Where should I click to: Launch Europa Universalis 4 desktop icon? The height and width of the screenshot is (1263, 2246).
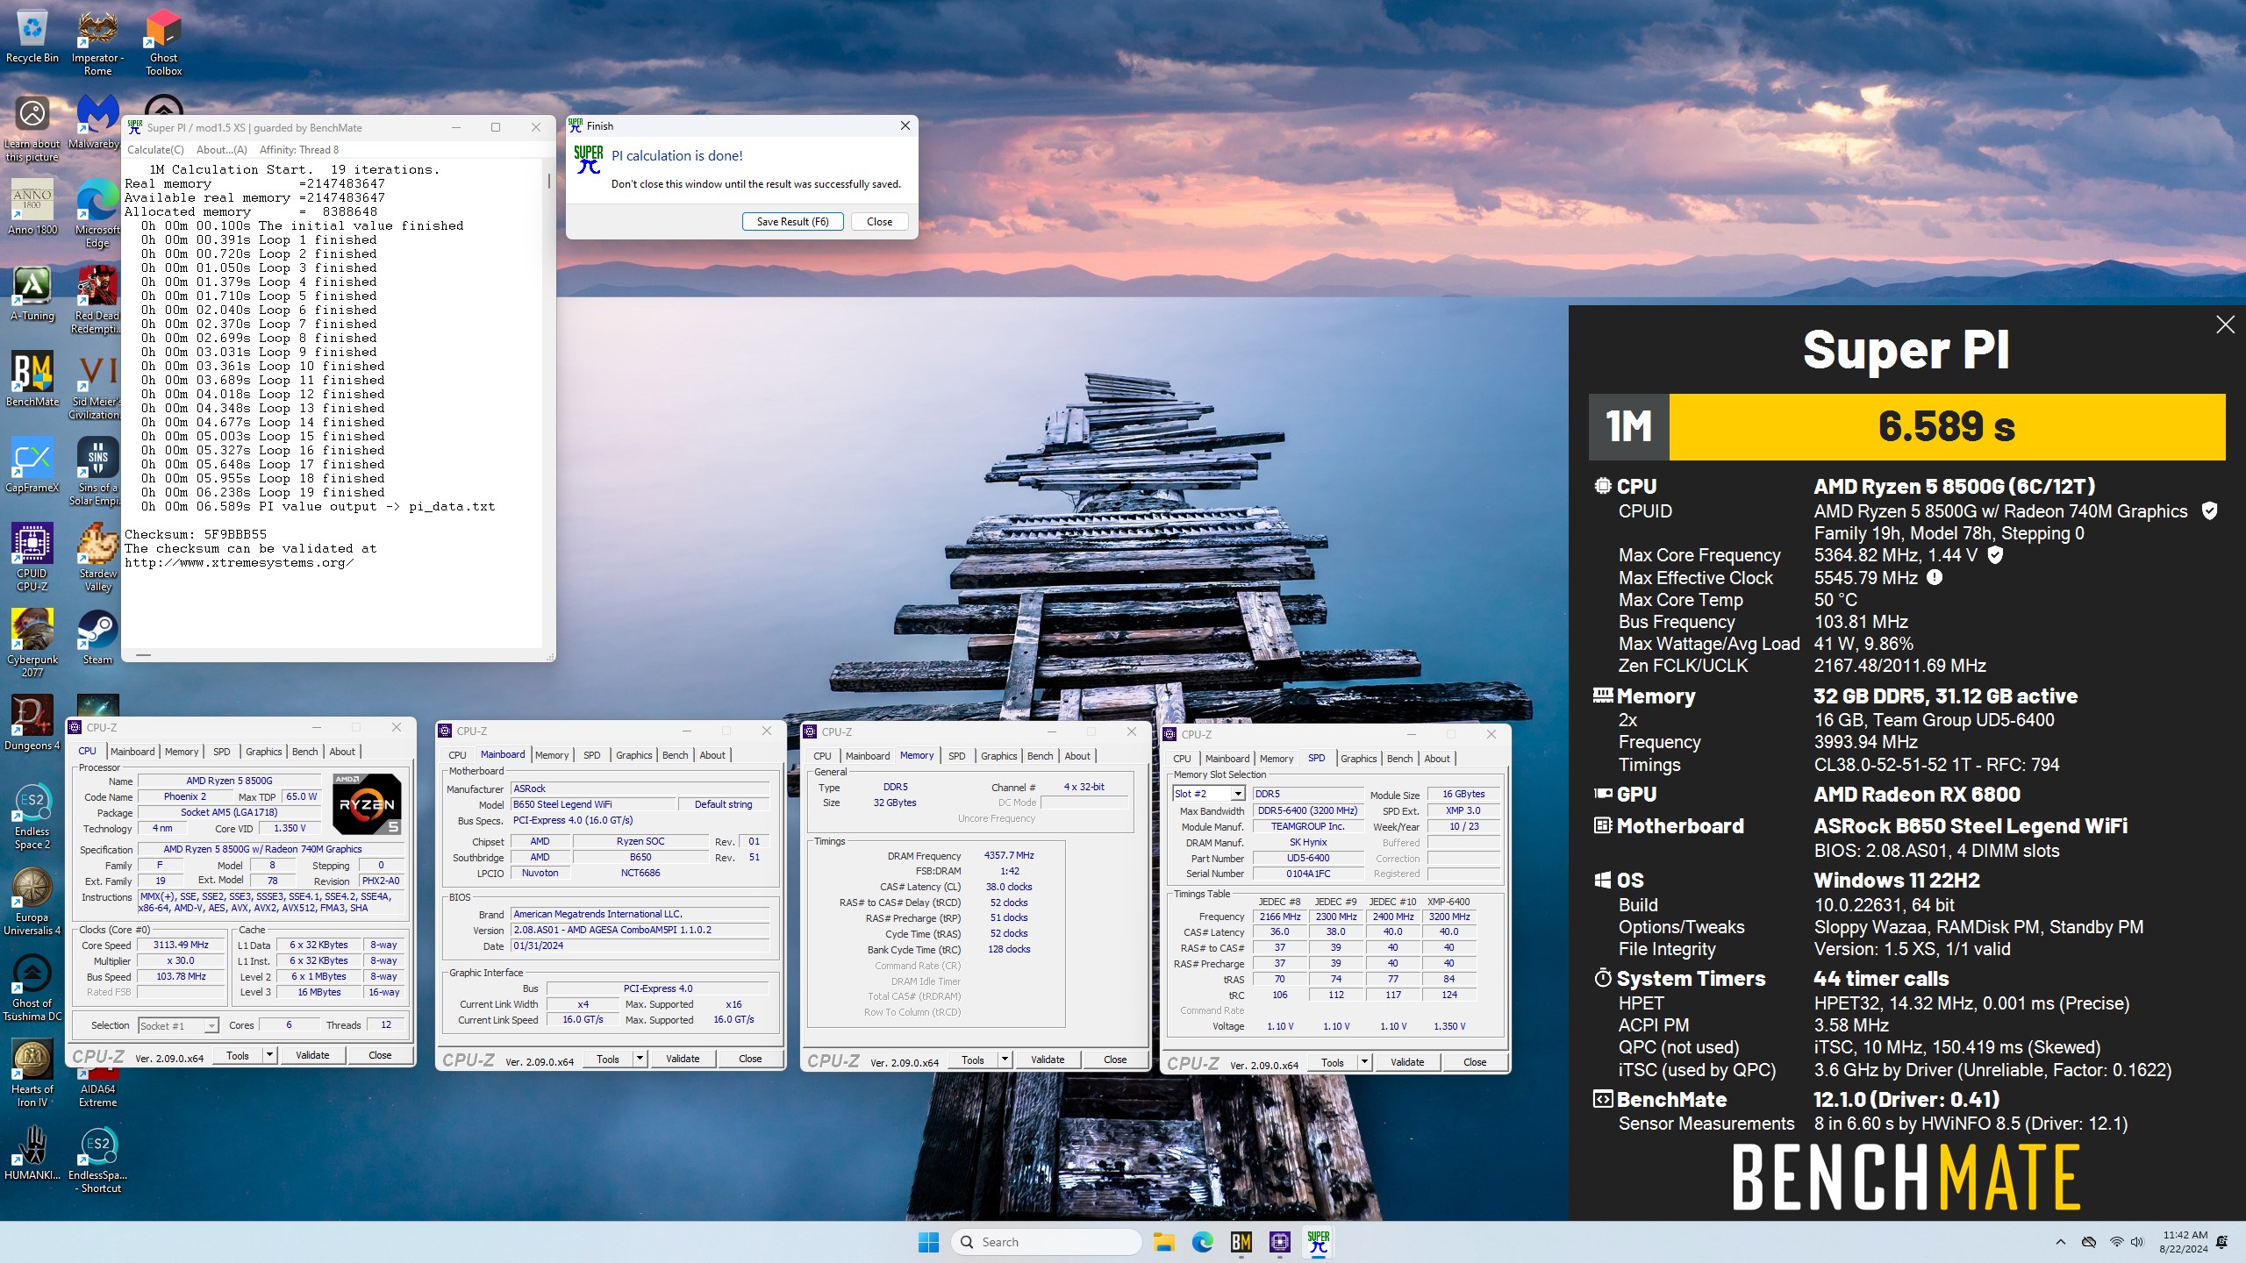[32, 901]
